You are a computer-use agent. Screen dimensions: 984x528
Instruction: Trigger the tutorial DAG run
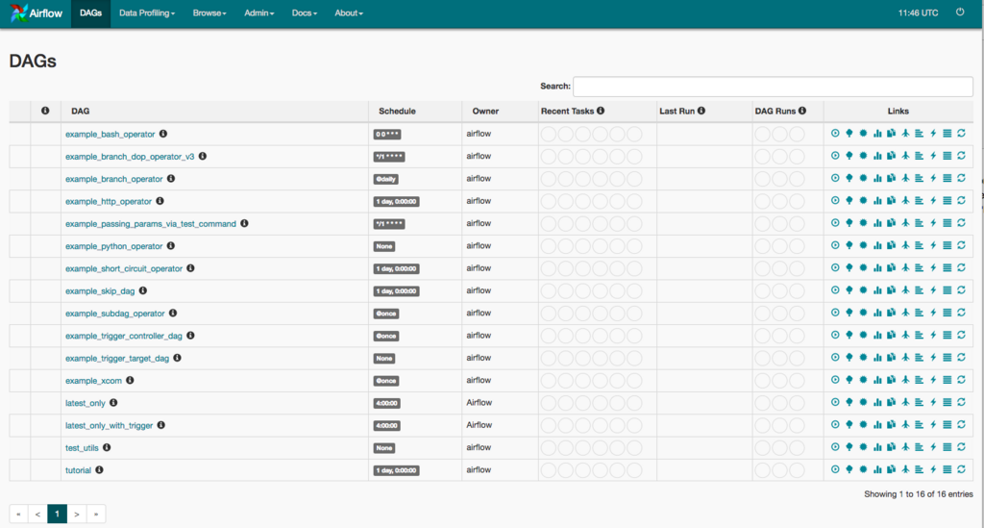835,469
